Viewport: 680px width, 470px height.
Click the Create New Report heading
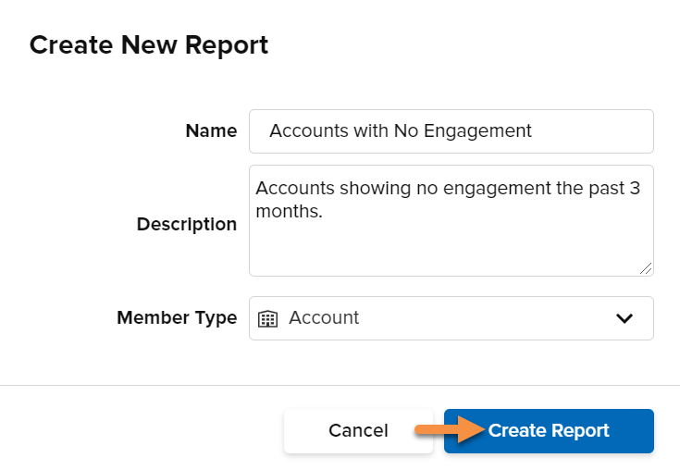[x=149, y=45]
